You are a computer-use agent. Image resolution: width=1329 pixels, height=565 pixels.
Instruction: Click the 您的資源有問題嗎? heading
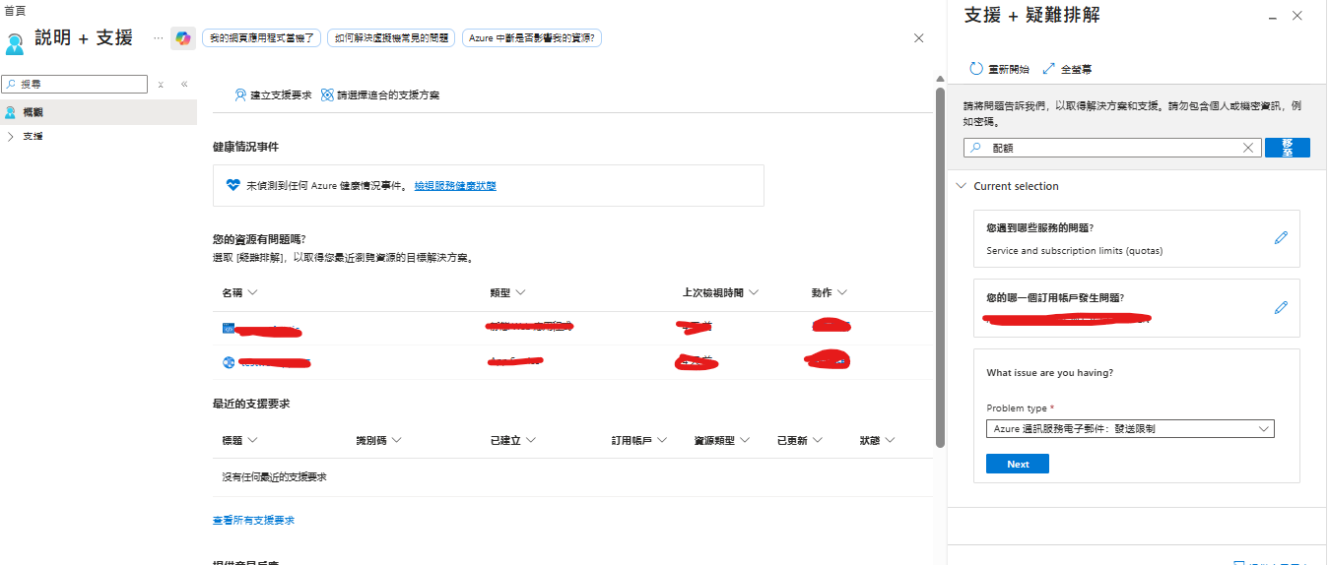click(259, 239)
